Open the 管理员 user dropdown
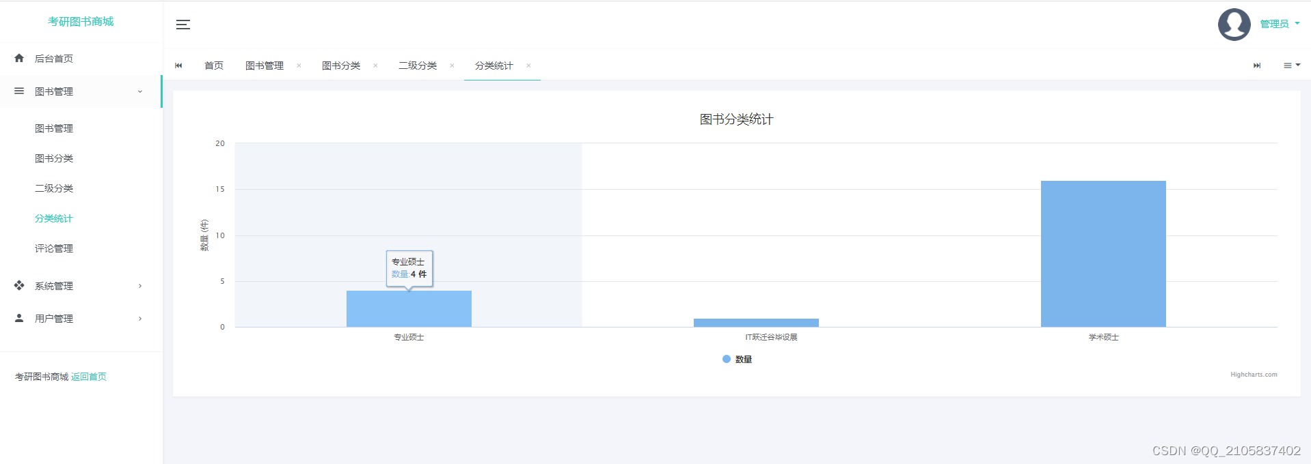Image resolution: width=1311 pixels, height=464 pixels. (x=1280, y=24)
